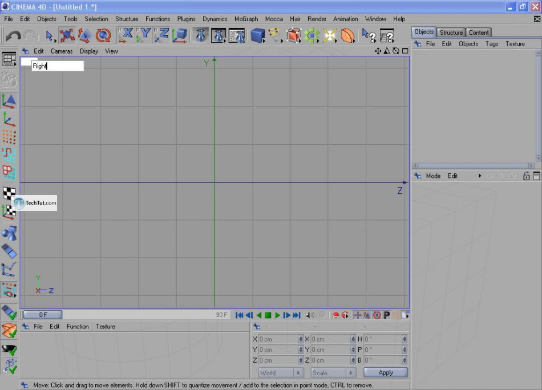Click the help manual question icon
This screenshot has height=390, width=542.
[x=387, y=35]
